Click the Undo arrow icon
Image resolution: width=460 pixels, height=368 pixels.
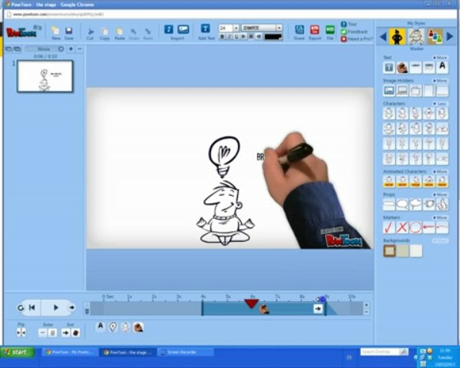133,31
